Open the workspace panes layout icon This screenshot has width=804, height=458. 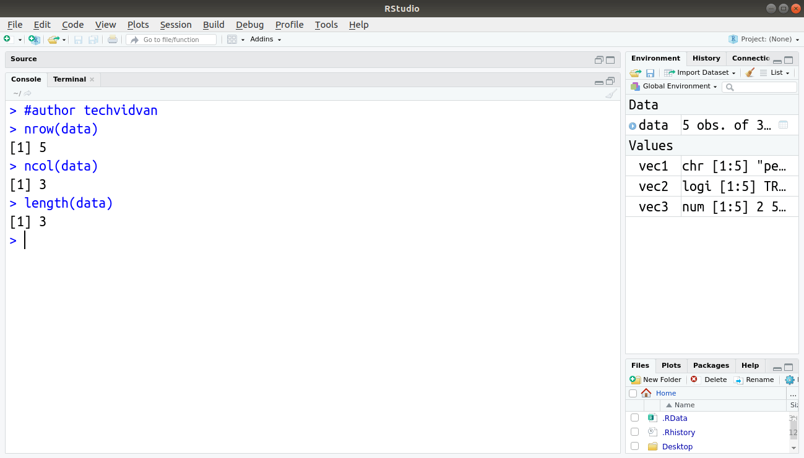(233, 39)
